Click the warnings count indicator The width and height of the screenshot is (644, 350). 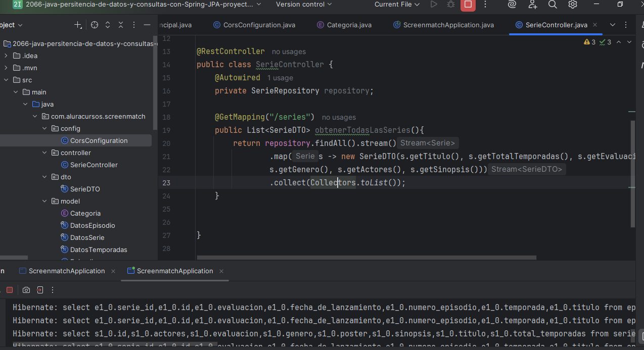point(590,42)
